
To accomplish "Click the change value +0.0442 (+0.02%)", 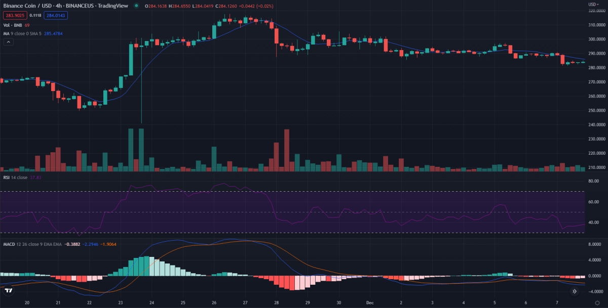I will click(256, 6).
